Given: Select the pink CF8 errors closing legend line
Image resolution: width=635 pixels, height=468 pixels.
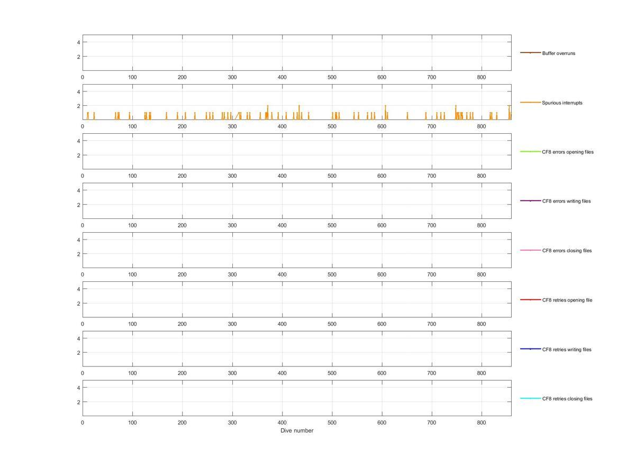Looking at the screenshot, I should [x=530, y=250].
